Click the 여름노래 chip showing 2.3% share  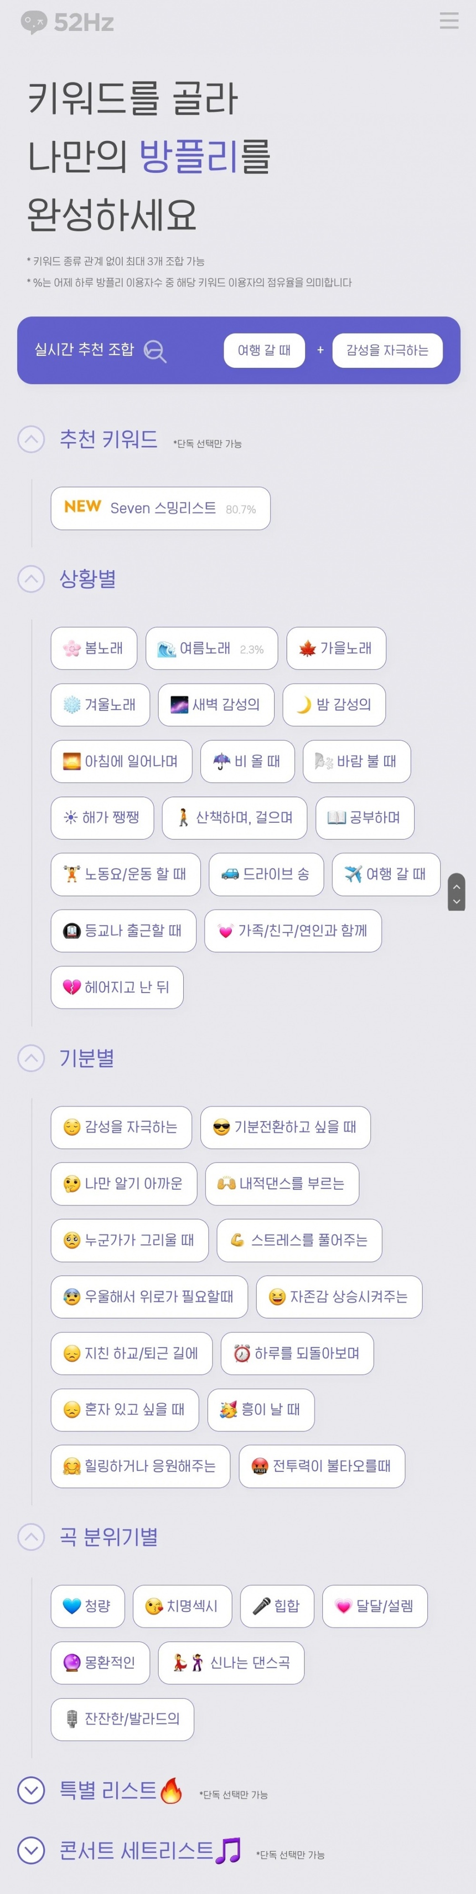point(211,648)
